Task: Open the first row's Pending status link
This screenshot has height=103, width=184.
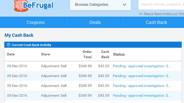Action: 142,66
